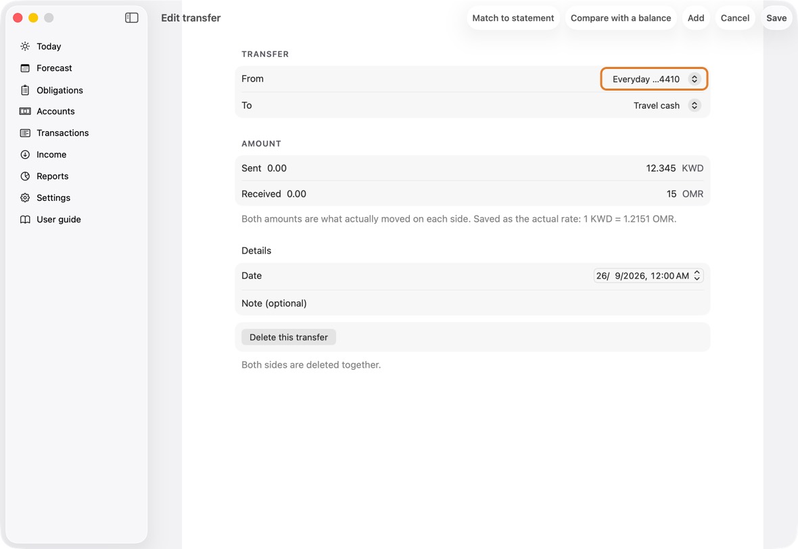The image size is (798, 549).
Task: Open the Today section
Action: 49,46
